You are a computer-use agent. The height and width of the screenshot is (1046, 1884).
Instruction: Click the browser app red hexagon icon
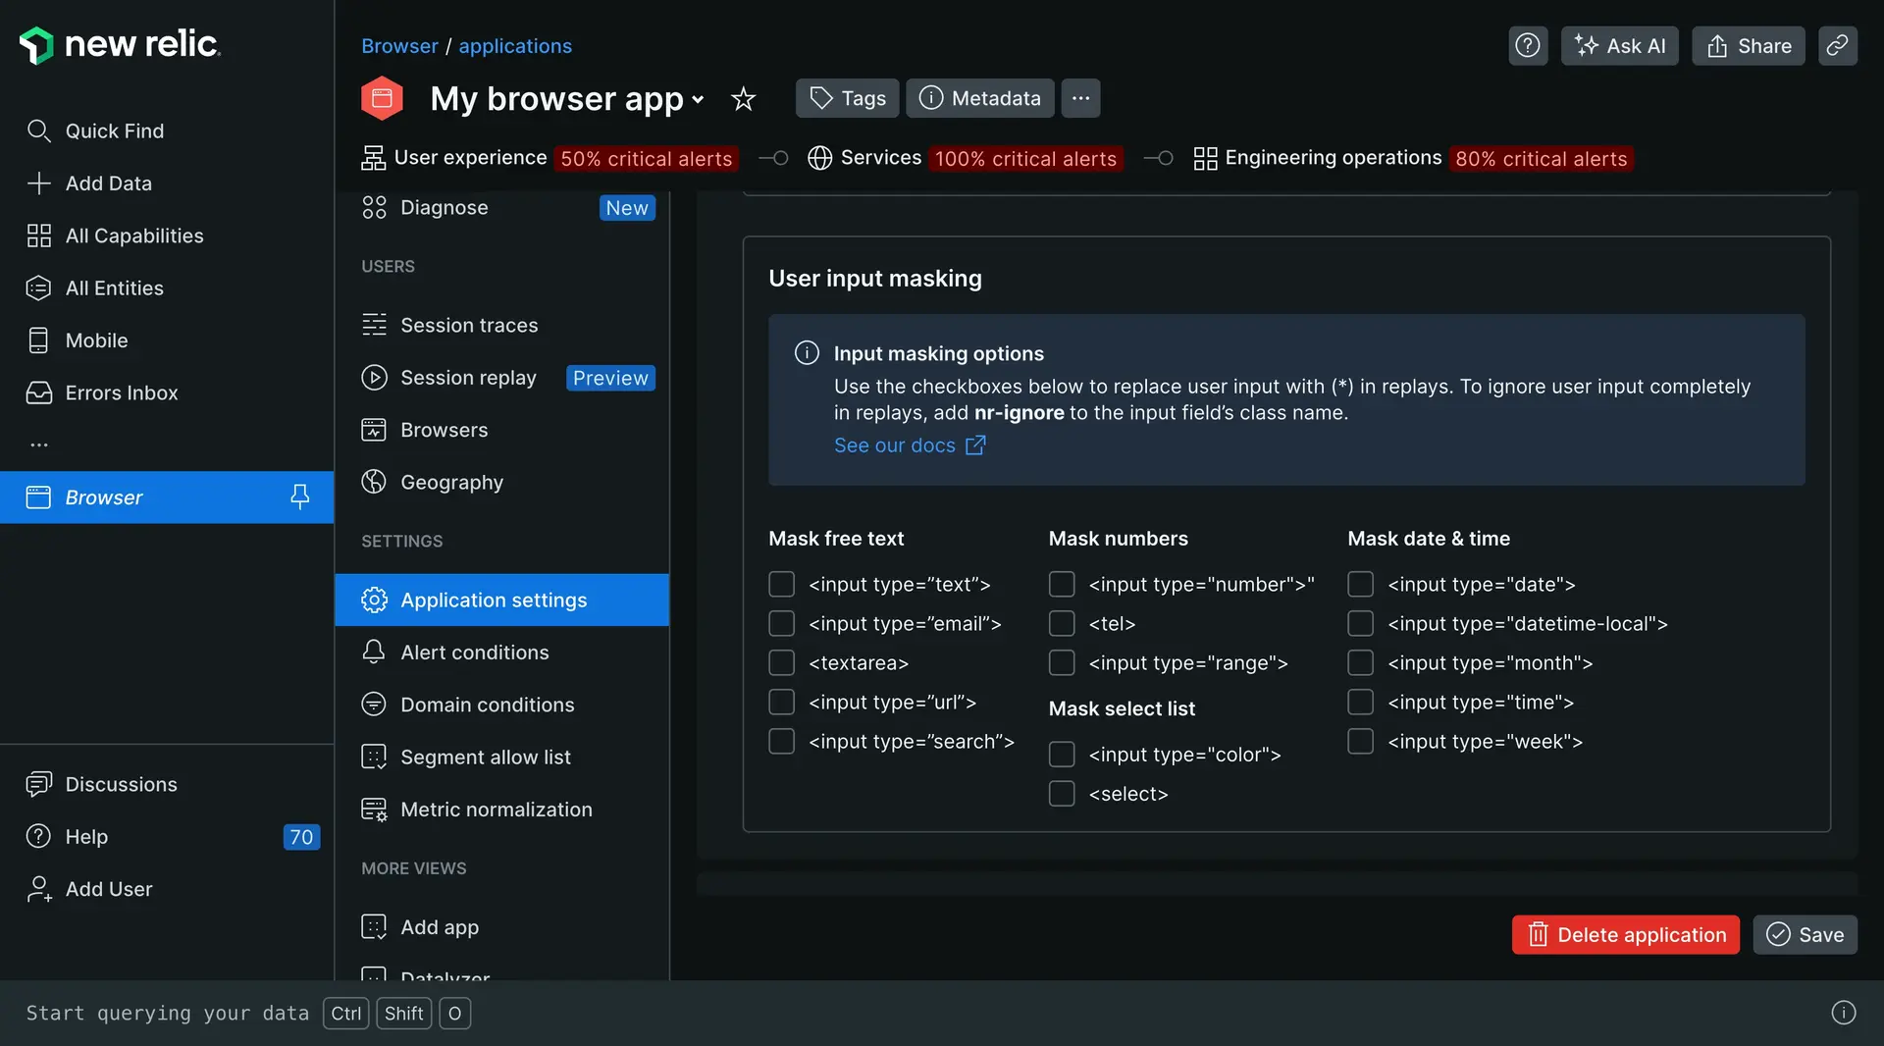coord(382,98)
